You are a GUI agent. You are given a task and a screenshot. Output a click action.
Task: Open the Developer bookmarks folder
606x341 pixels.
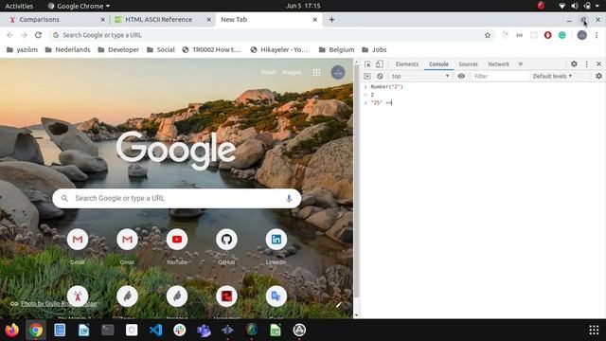point(118,49)
